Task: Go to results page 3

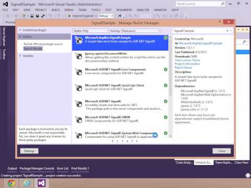Action: pyautogui.click(x=122, y=141)
